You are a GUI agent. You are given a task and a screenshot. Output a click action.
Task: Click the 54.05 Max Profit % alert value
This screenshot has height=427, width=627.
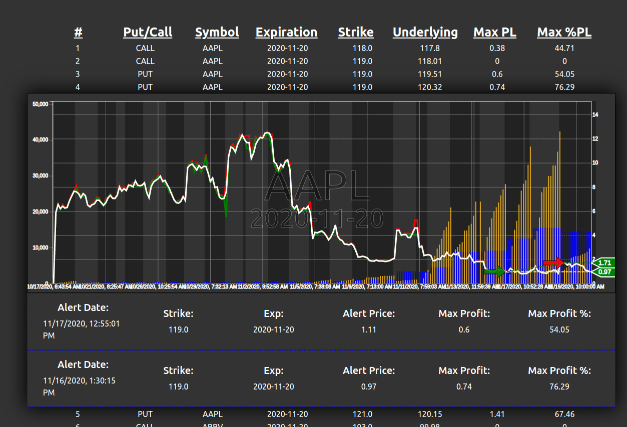559,329
